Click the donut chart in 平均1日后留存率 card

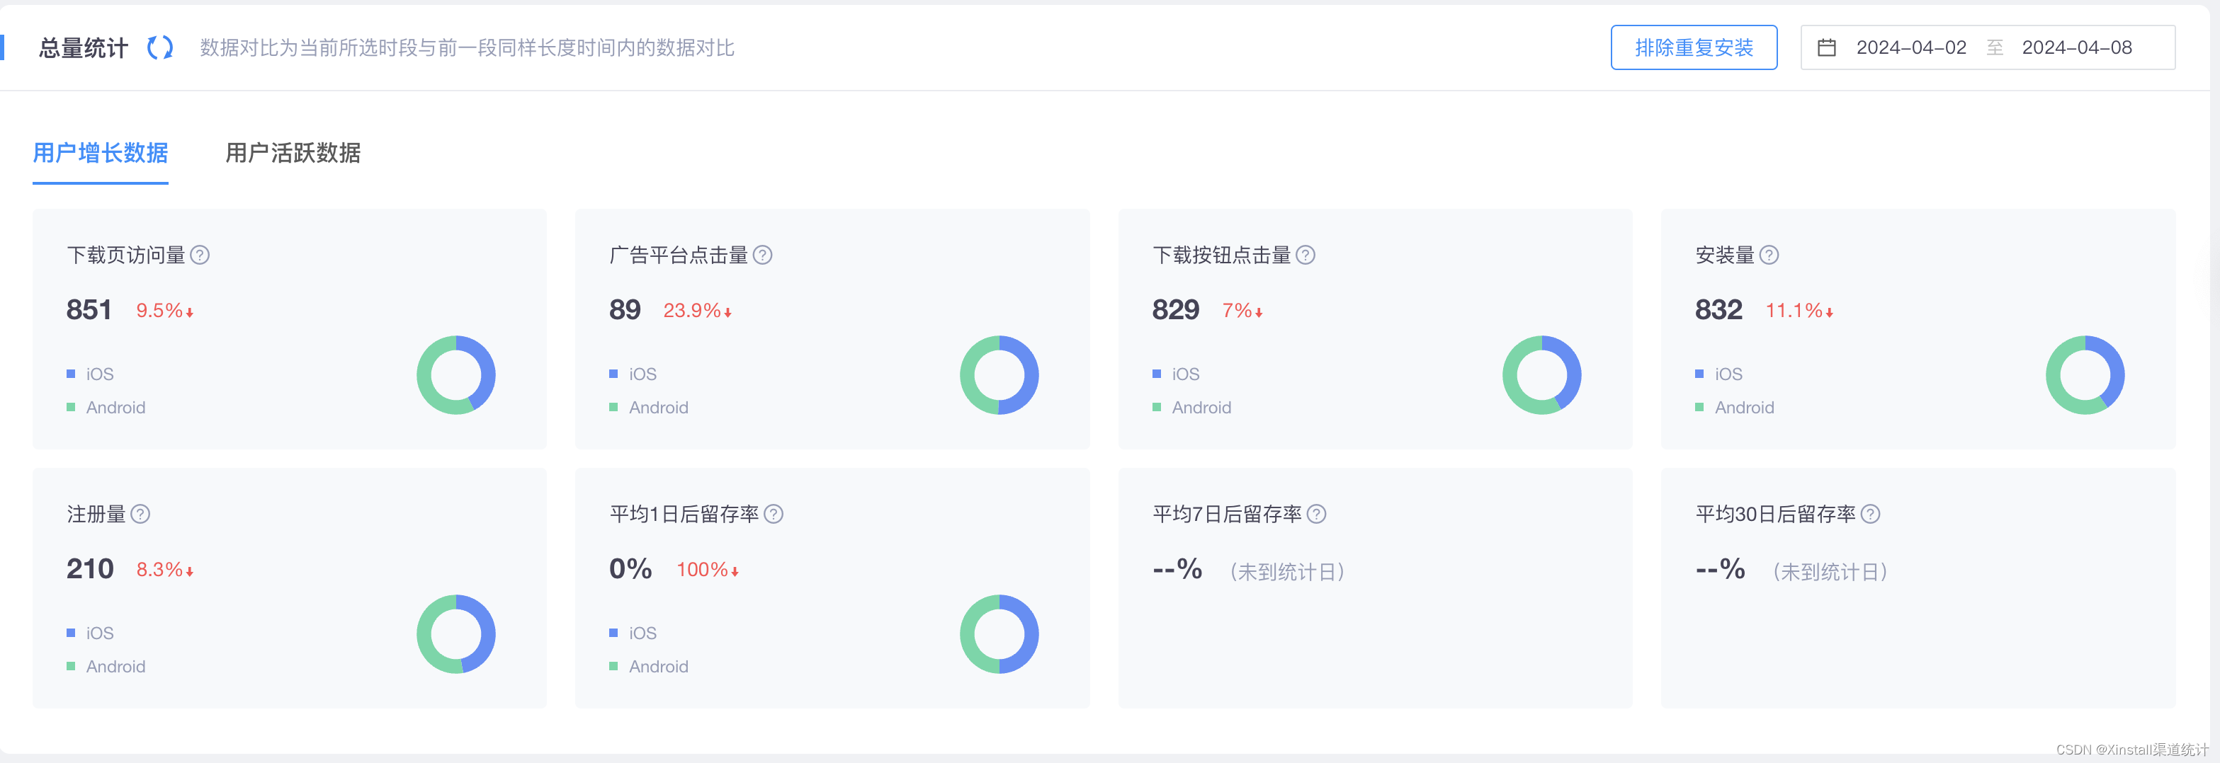pyautogui.click(x=999, y=633)
